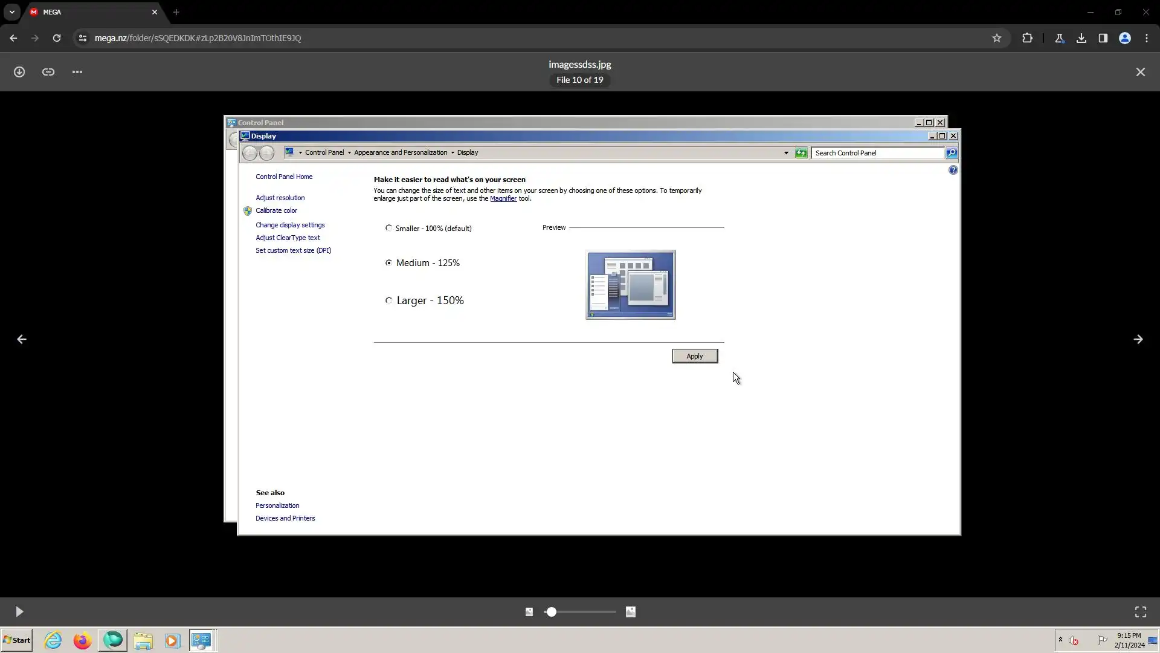Viewport: 1160px width, 653px height.
Task: Select the Smaller - 100% radio button
Action: click(388, 228)
